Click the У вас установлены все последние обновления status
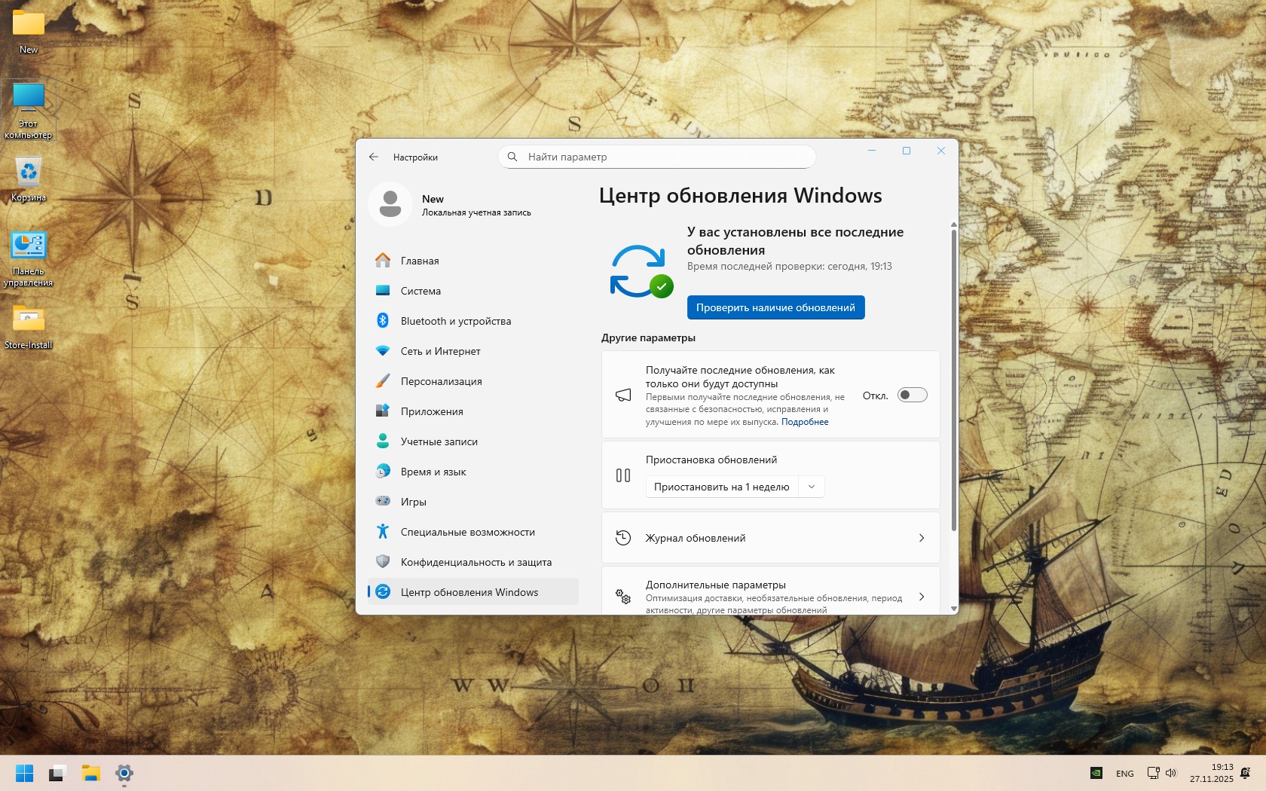This screenshot has height=791, width=1266. coord(795,241)
